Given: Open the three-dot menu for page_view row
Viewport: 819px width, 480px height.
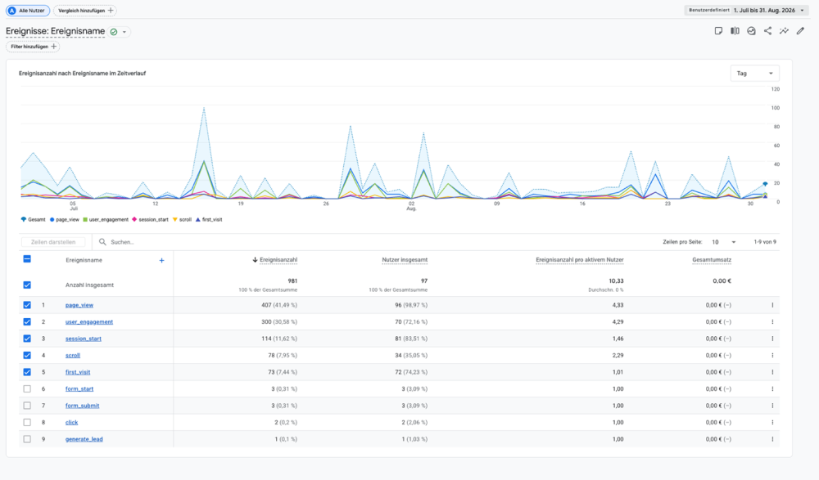Looking at the screenshot, I should coord(772,305).
